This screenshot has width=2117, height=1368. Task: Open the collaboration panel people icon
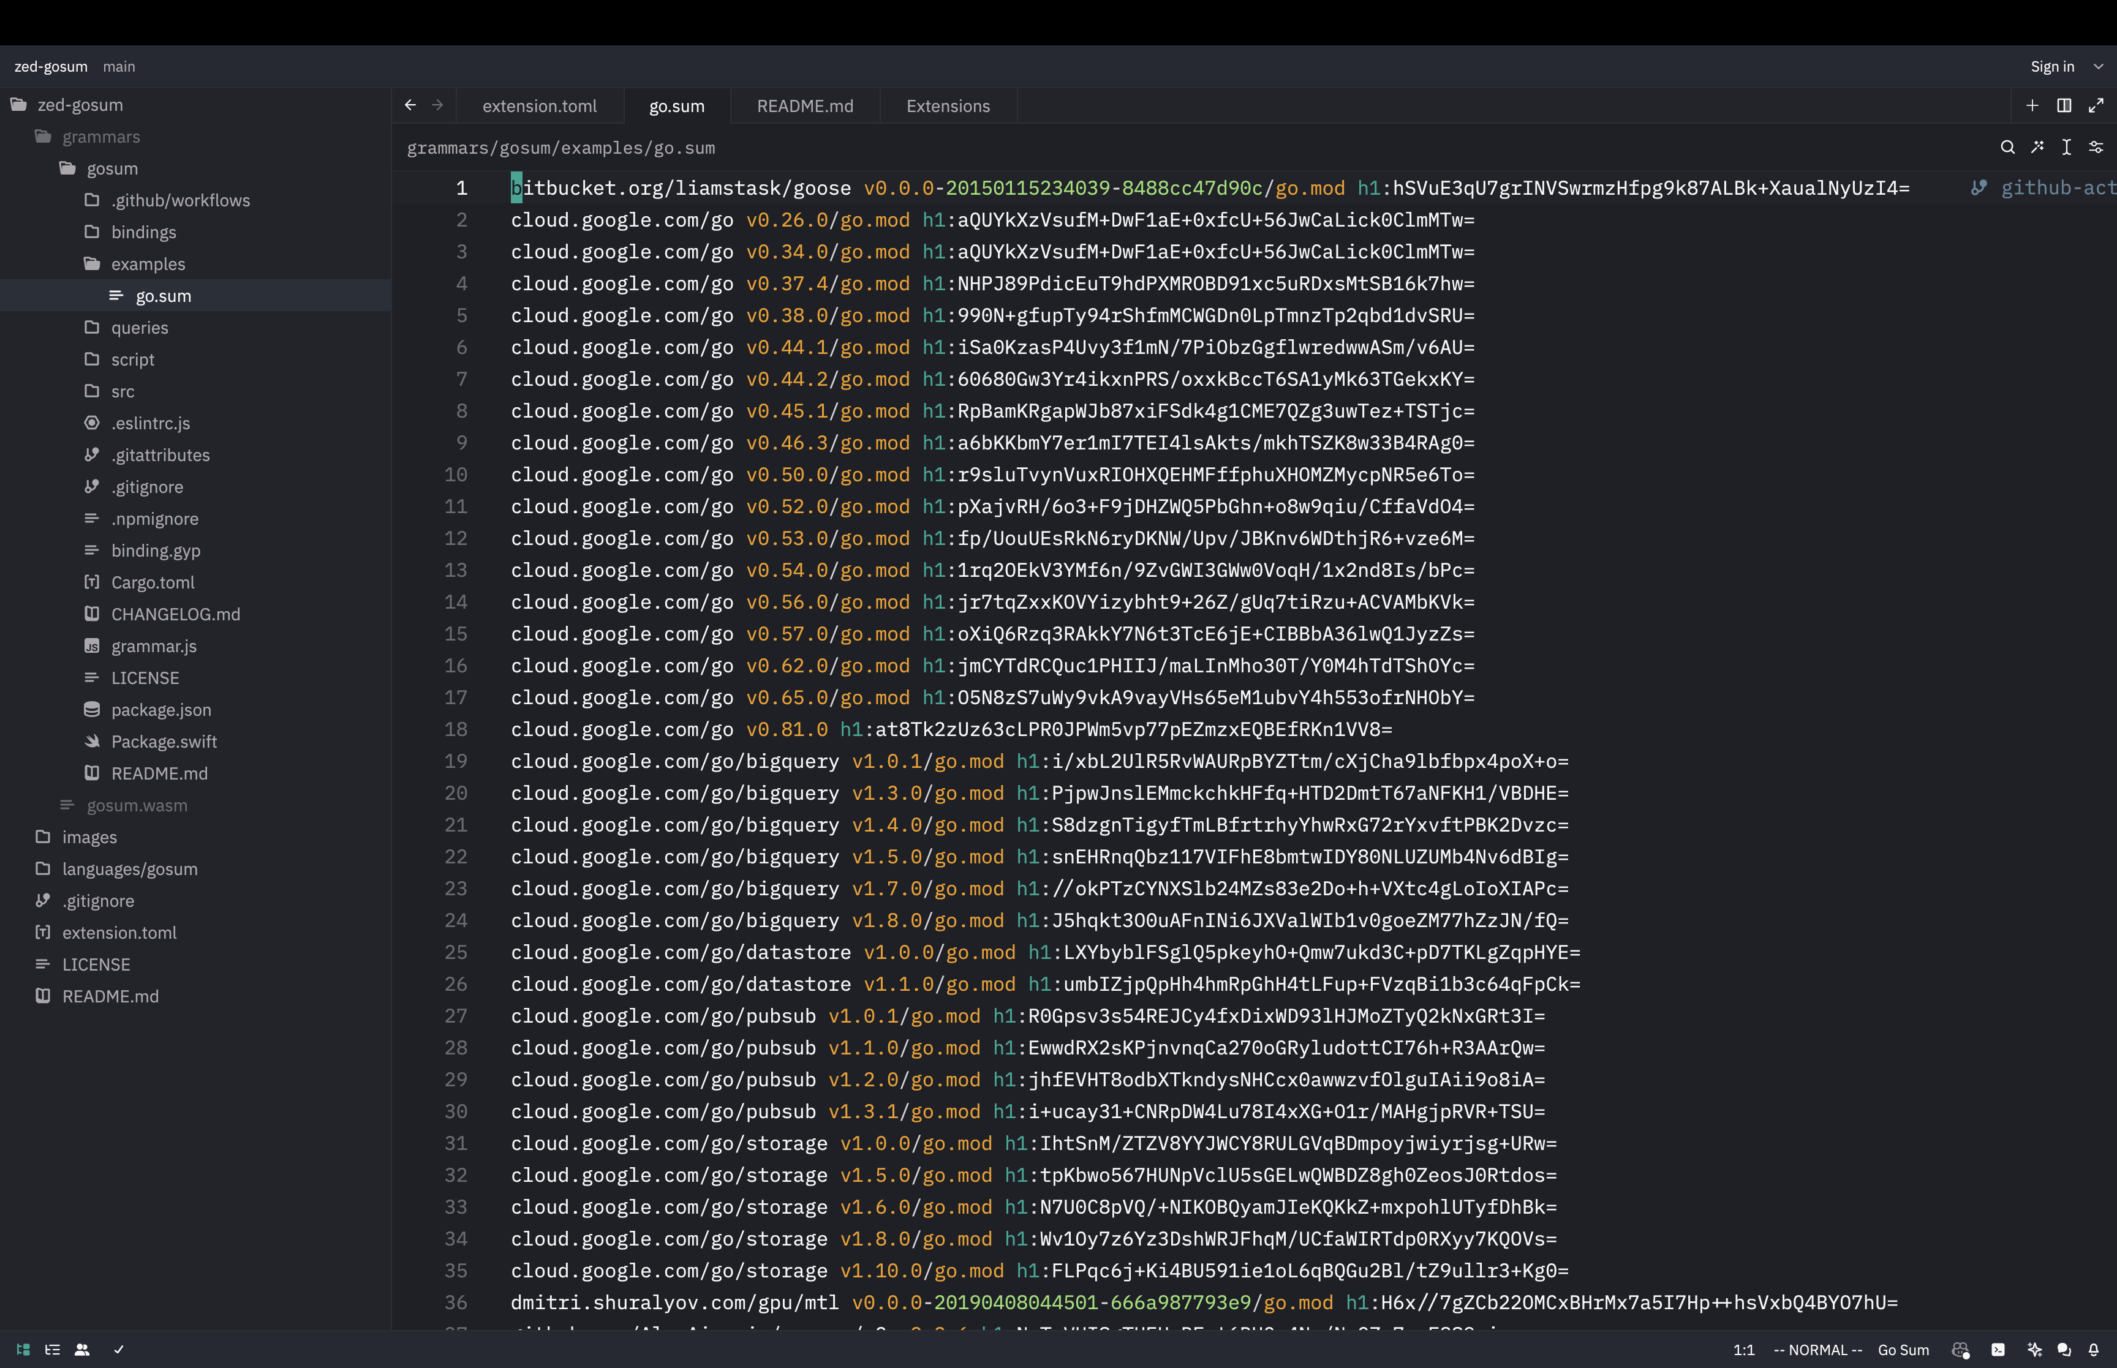click(x=81, y=1350)
